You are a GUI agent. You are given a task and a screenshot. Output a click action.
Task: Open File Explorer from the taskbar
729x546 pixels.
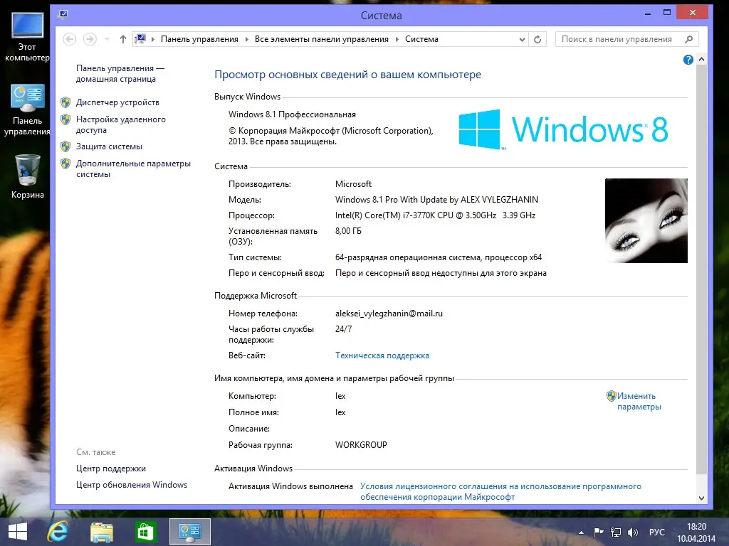(x=102, y=531)
